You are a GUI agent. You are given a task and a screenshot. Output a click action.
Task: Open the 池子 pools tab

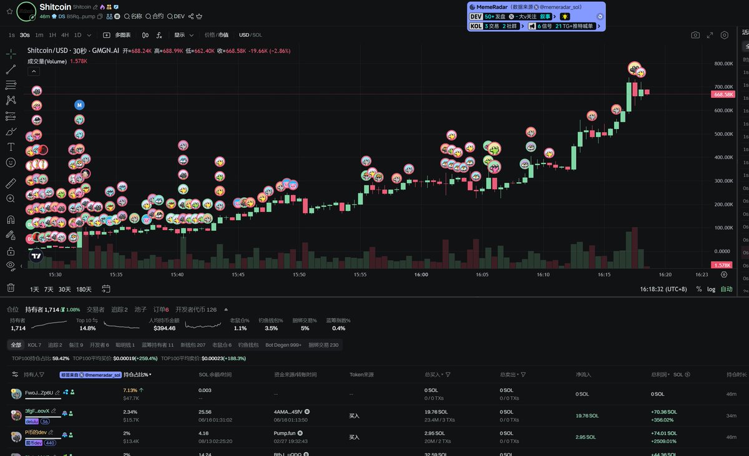(x=140, y=309)
